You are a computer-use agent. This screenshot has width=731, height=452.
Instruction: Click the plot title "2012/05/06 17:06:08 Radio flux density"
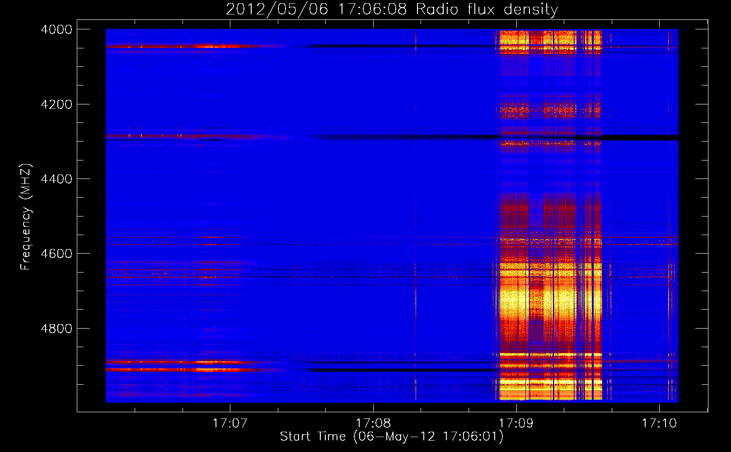pyautogui.click(x=392, y=9)
